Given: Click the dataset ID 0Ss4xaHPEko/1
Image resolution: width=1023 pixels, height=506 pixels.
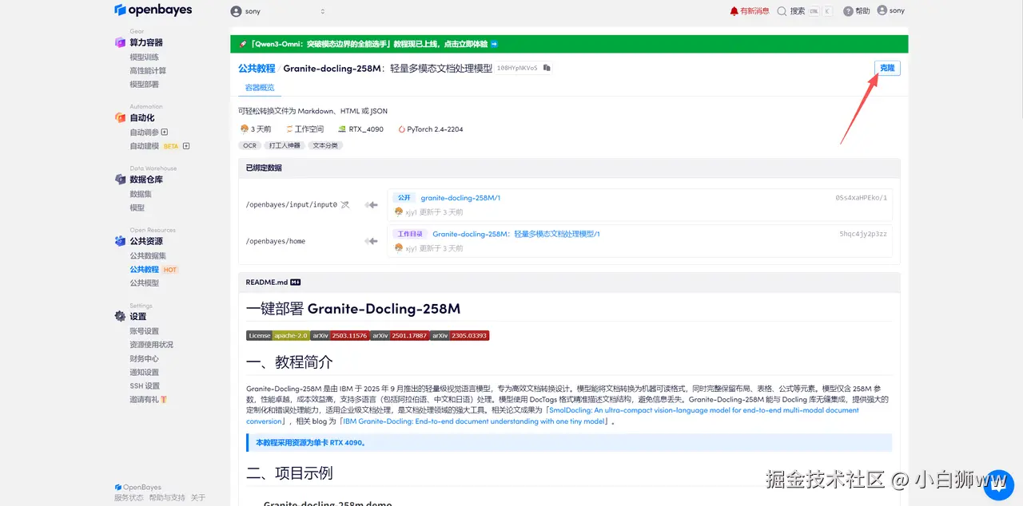Looking at the screenshot, I should pos(861,197).
